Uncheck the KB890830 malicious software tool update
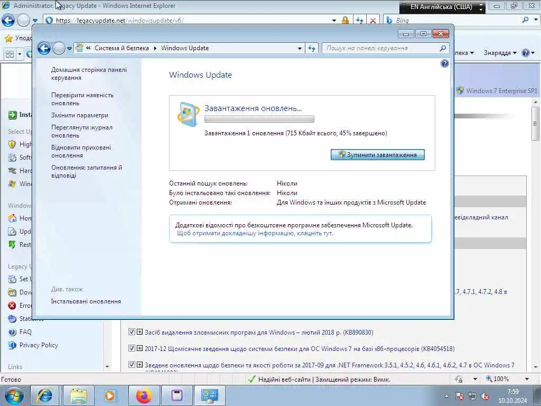 132,332
